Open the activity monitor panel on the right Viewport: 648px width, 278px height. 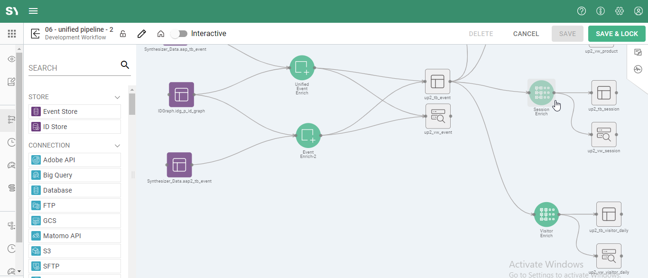click(x=638, y=69)
